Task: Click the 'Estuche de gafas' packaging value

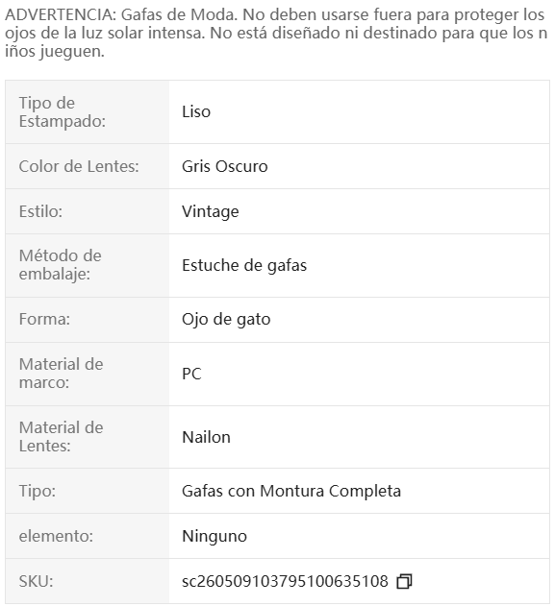Action: click(x=244, y=265)
